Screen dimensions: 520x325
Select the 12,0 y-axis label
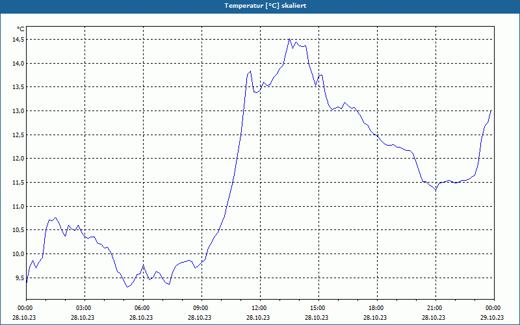pos(19,159)
